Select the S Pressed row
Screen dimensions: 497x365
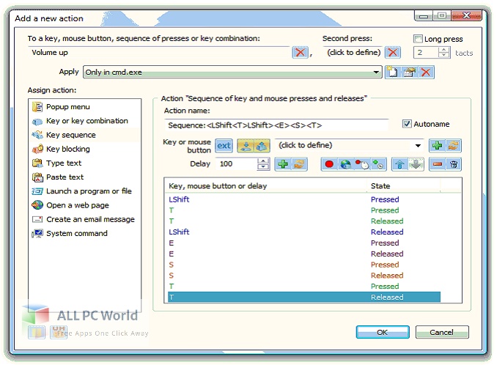click(x=304, y=265)
